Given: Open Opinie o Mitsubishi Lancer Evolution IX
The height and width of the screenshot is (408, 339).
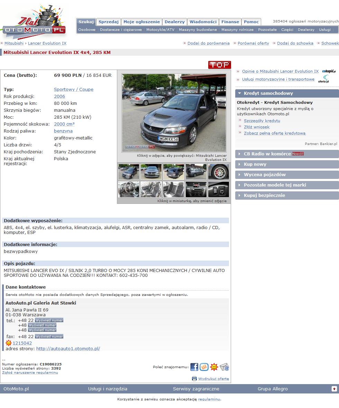Looking at the screenshot, I should (280, 71).
